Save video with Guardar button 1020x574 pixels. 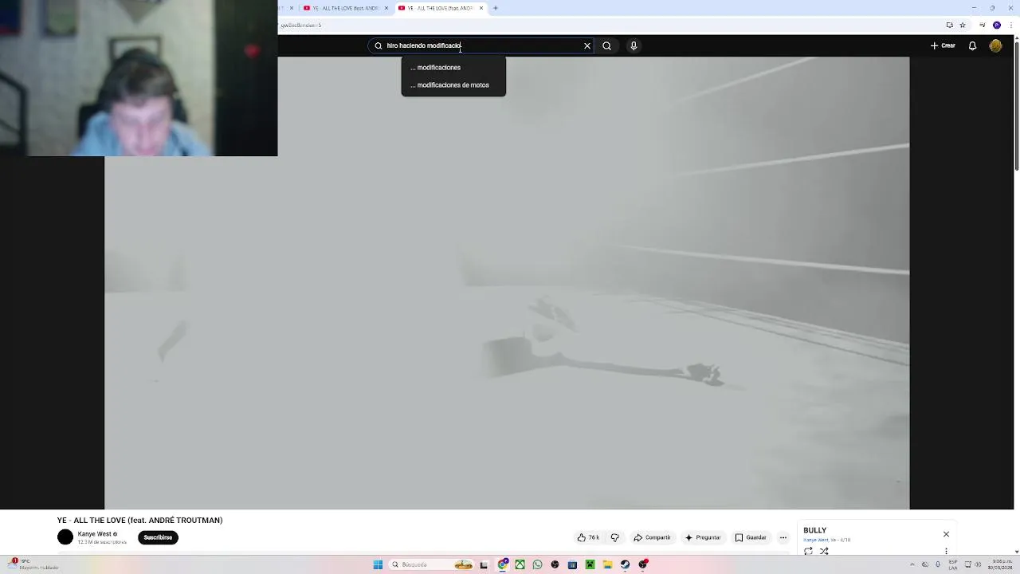point(751,537)
